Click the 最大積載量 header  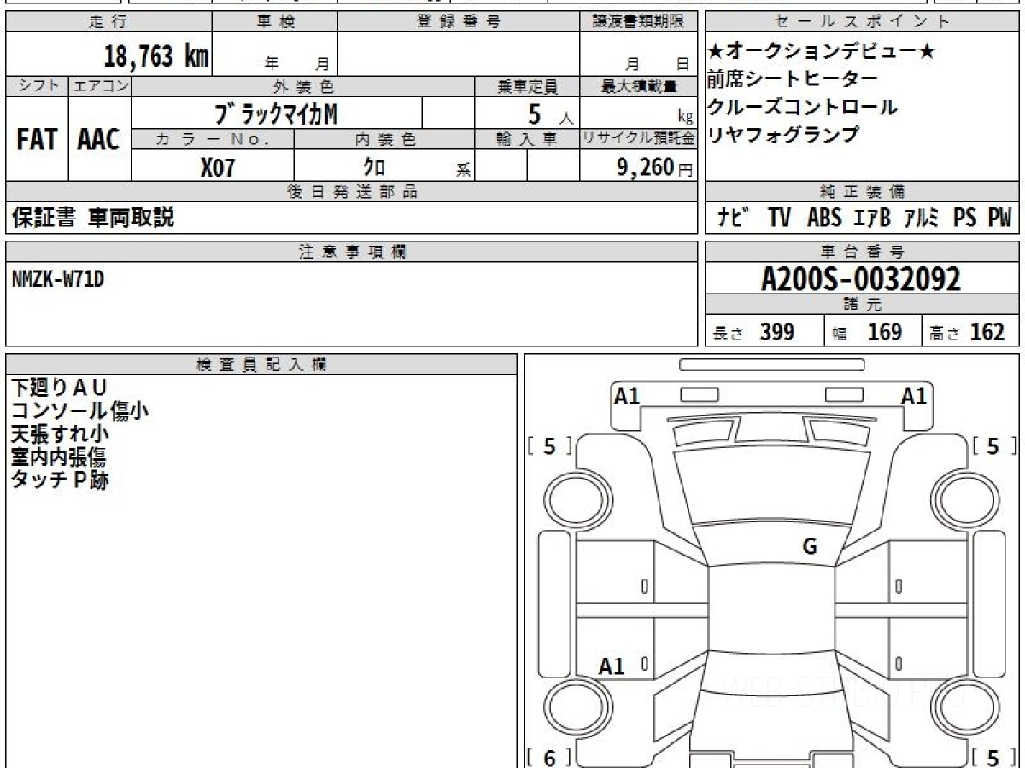[639, 86]
